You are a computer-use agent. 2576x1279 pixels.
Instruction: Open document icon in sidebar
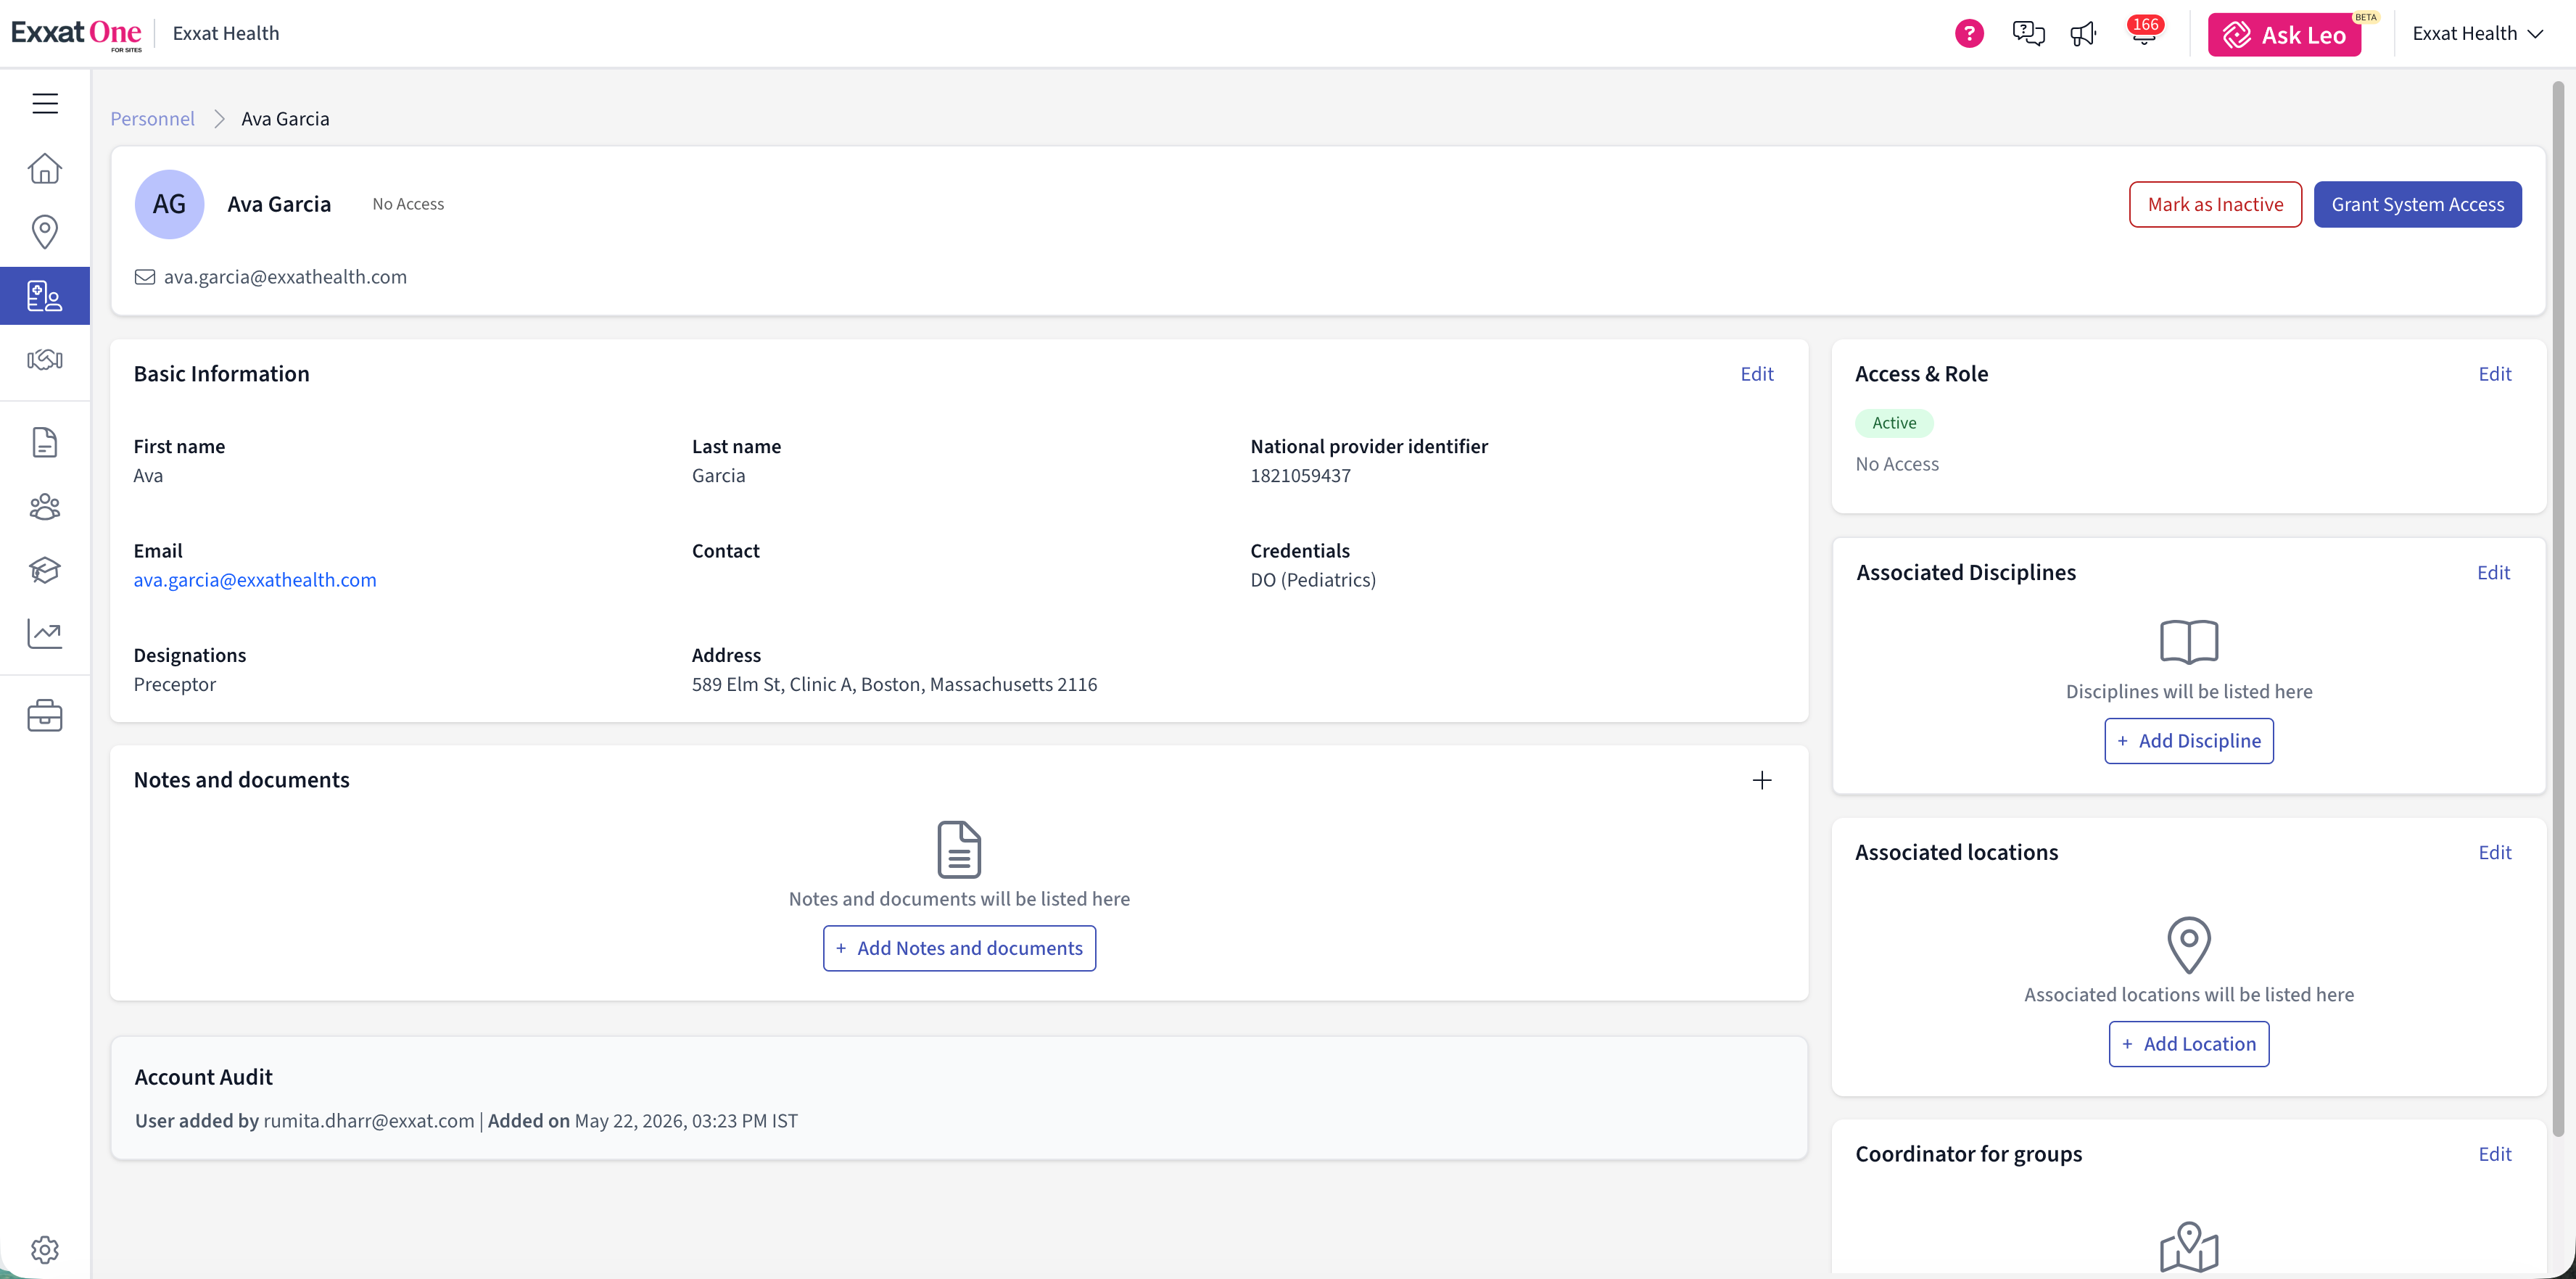pyautogui.click(x=45, y=442)
